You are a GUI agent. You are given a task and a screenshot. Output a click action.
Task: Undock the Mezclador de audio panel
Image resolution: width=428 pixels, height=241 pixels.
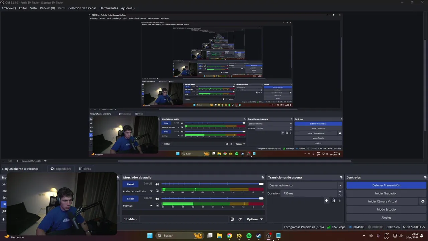pyautogui.click(x=263, y=177)
